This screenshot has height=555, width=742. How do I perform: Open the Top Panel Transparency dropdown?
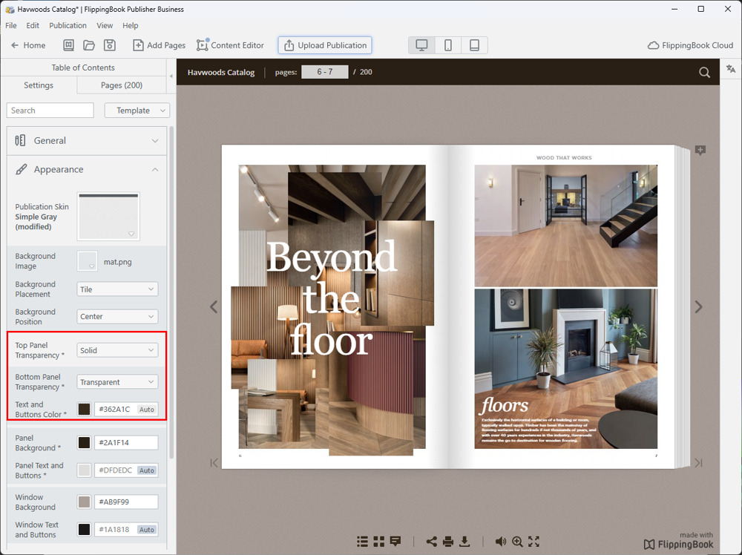(117, 350)
